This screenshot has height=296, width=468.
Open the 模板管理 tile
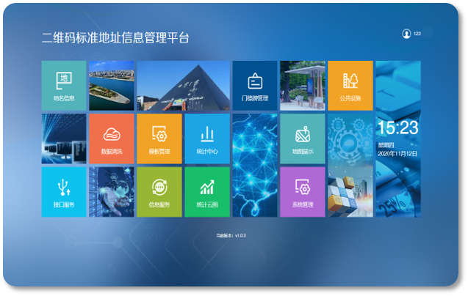pos(159,138)
